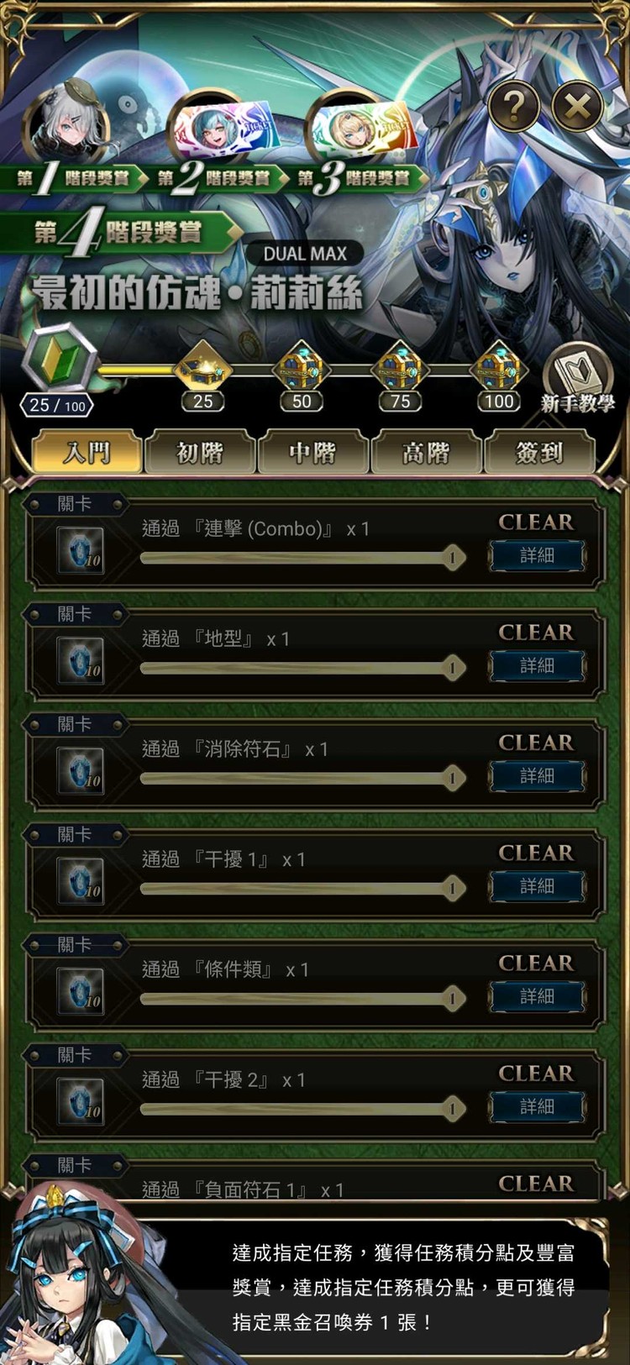
Task: Open the question mark help icon
Action: [513, 105]
